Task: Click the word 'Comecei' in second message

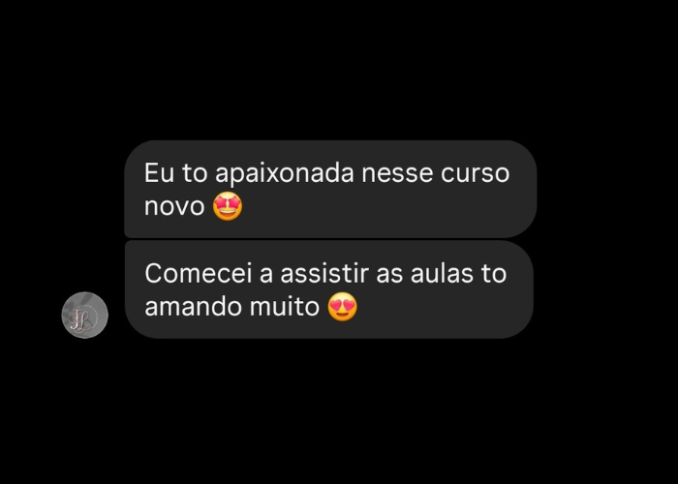Action: pyautogui.click(x=198, y=274)
